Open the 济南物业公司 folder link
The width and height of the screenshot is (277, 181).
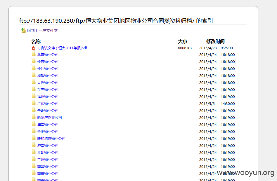click(48, 145)
